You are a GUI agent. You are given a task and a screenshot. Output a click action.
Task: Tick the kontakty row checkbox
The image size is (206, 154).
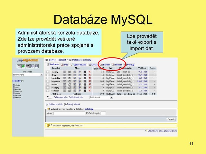click(48, 78)
